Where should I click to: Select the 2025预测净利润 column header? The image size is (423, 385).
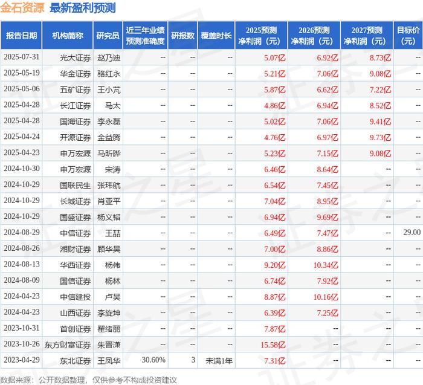(x=261, y=35)
